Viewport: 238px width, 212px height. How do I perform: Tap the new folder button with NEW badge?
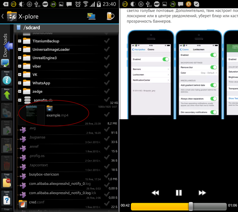7,181
